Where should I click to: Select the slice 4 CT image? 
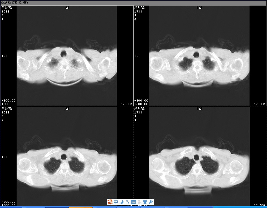[x=199, y=157]
